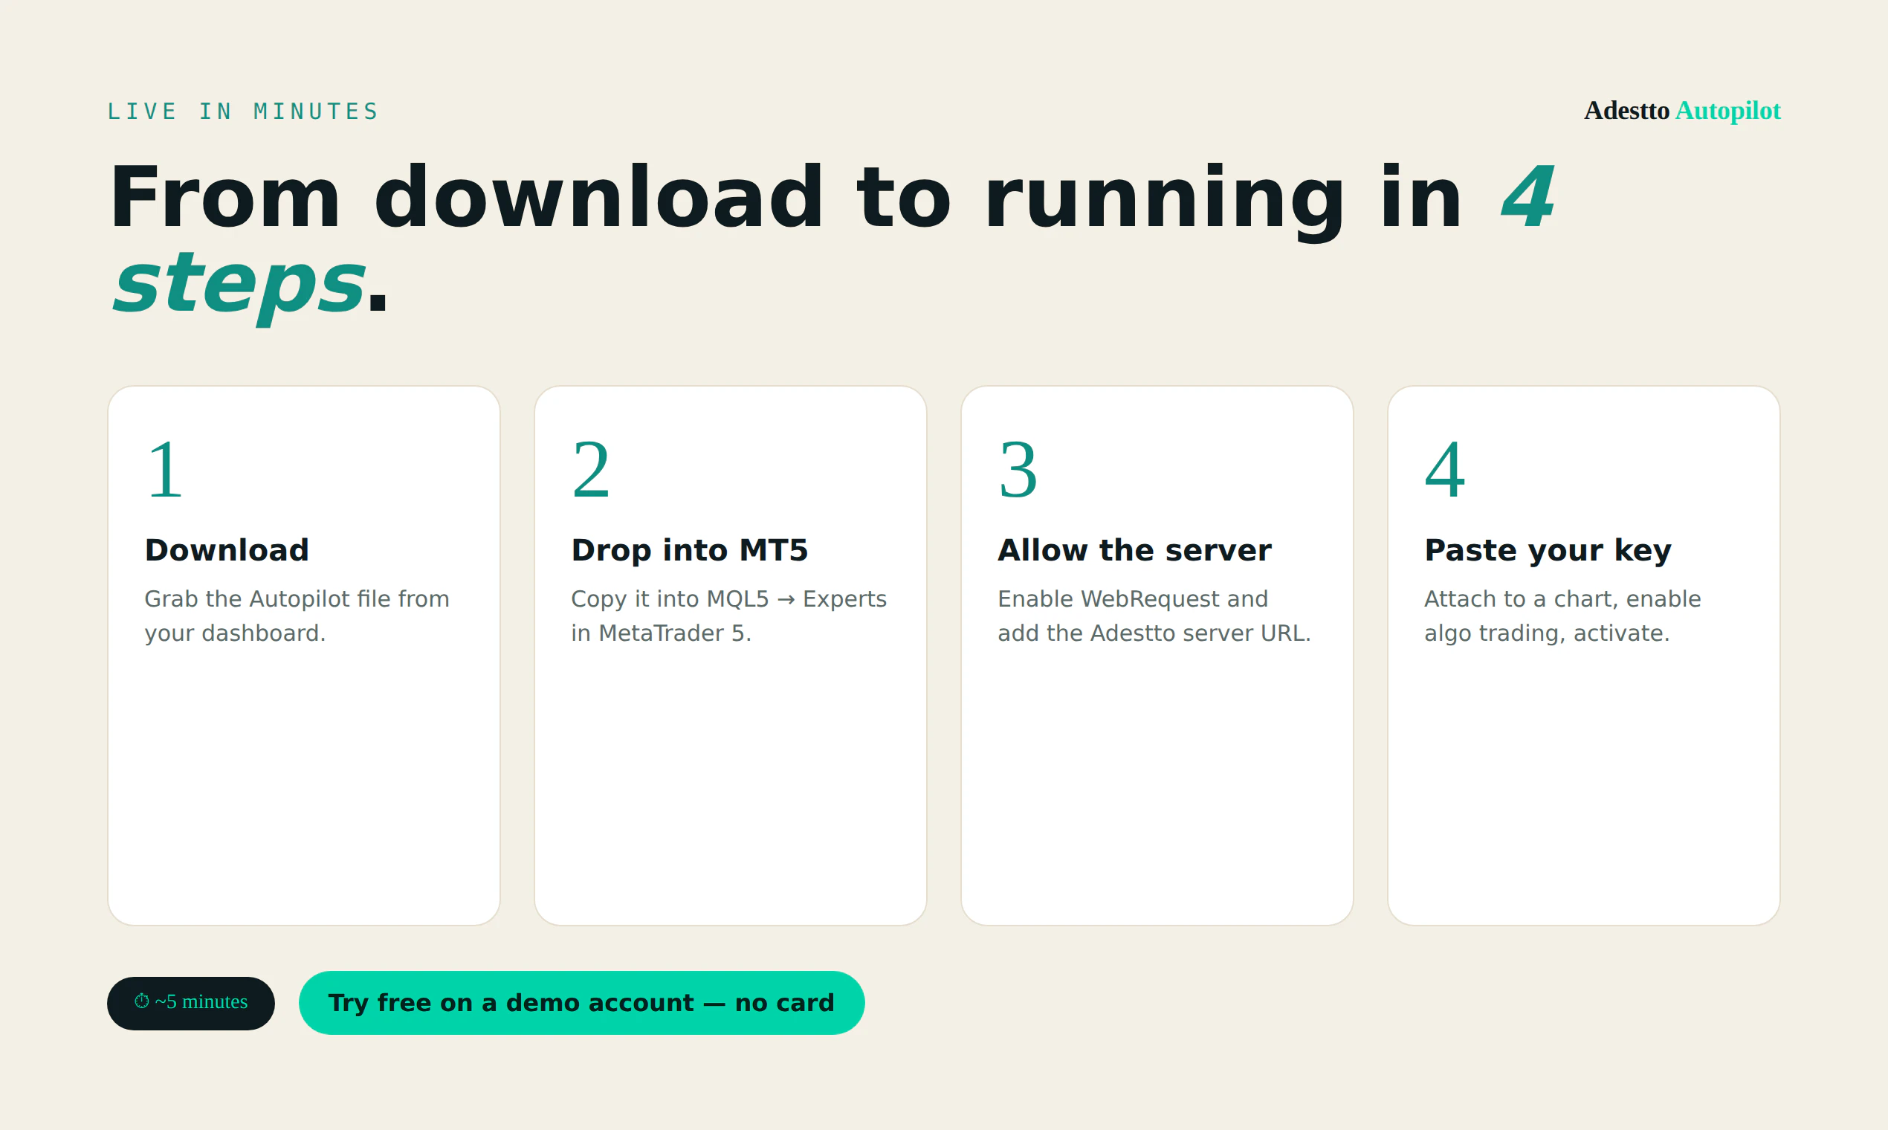Click the Paste your key title
Screen dimensions: 1888x1130
point(1548,551)
